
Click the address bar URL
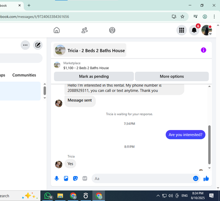(x=34, y=17)
